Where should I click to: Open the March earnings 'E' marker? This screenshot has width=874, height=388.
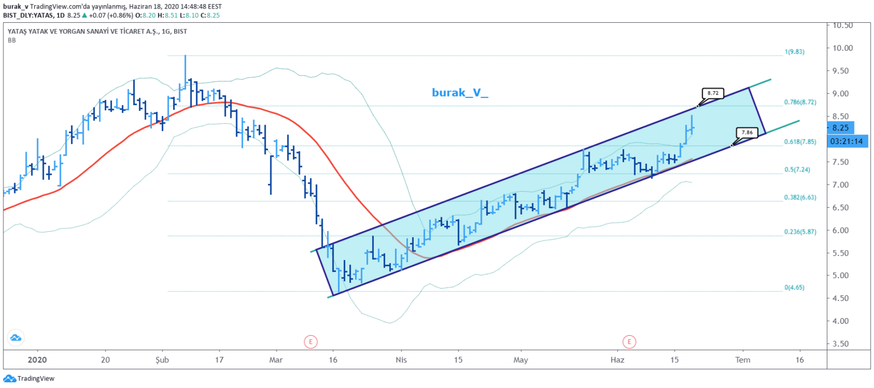(x=310, y=342)
